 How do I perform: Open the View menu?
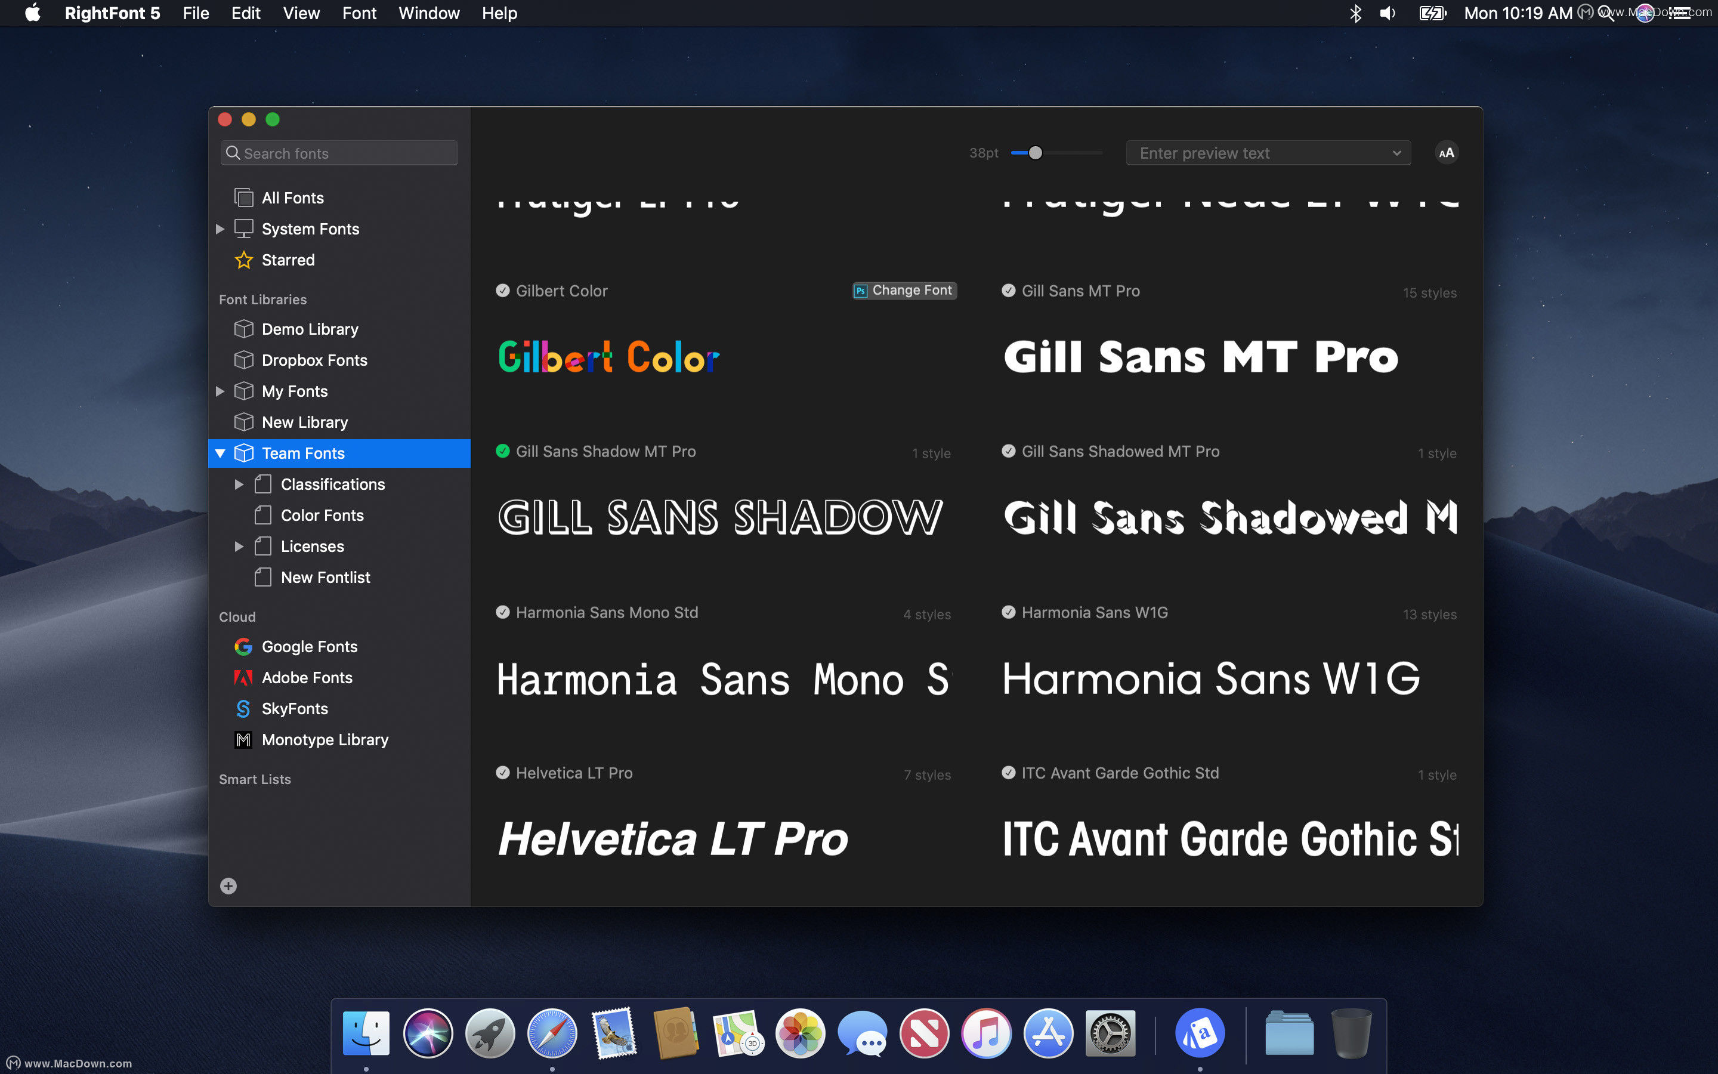(x=301, y=14)
